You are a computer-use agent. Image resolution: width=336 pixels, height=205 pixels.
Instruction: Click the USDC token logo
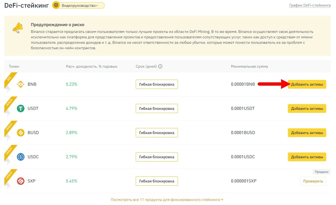[x=21, y=157]
